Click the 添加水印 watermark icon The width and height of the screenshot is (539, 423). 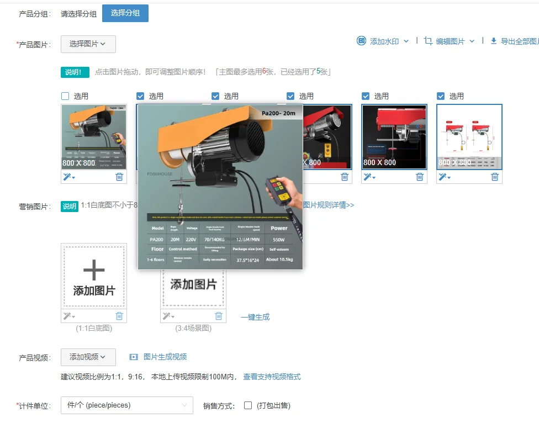click(361, 41)
